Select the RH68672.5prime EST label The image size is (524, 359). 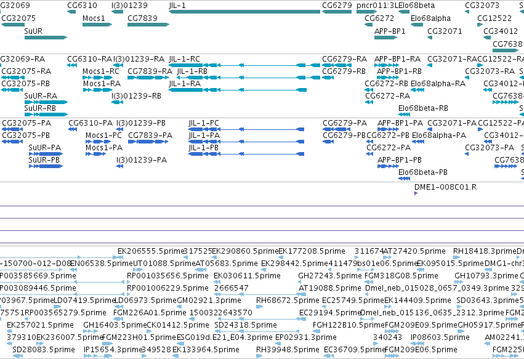[x=288, y=300]
